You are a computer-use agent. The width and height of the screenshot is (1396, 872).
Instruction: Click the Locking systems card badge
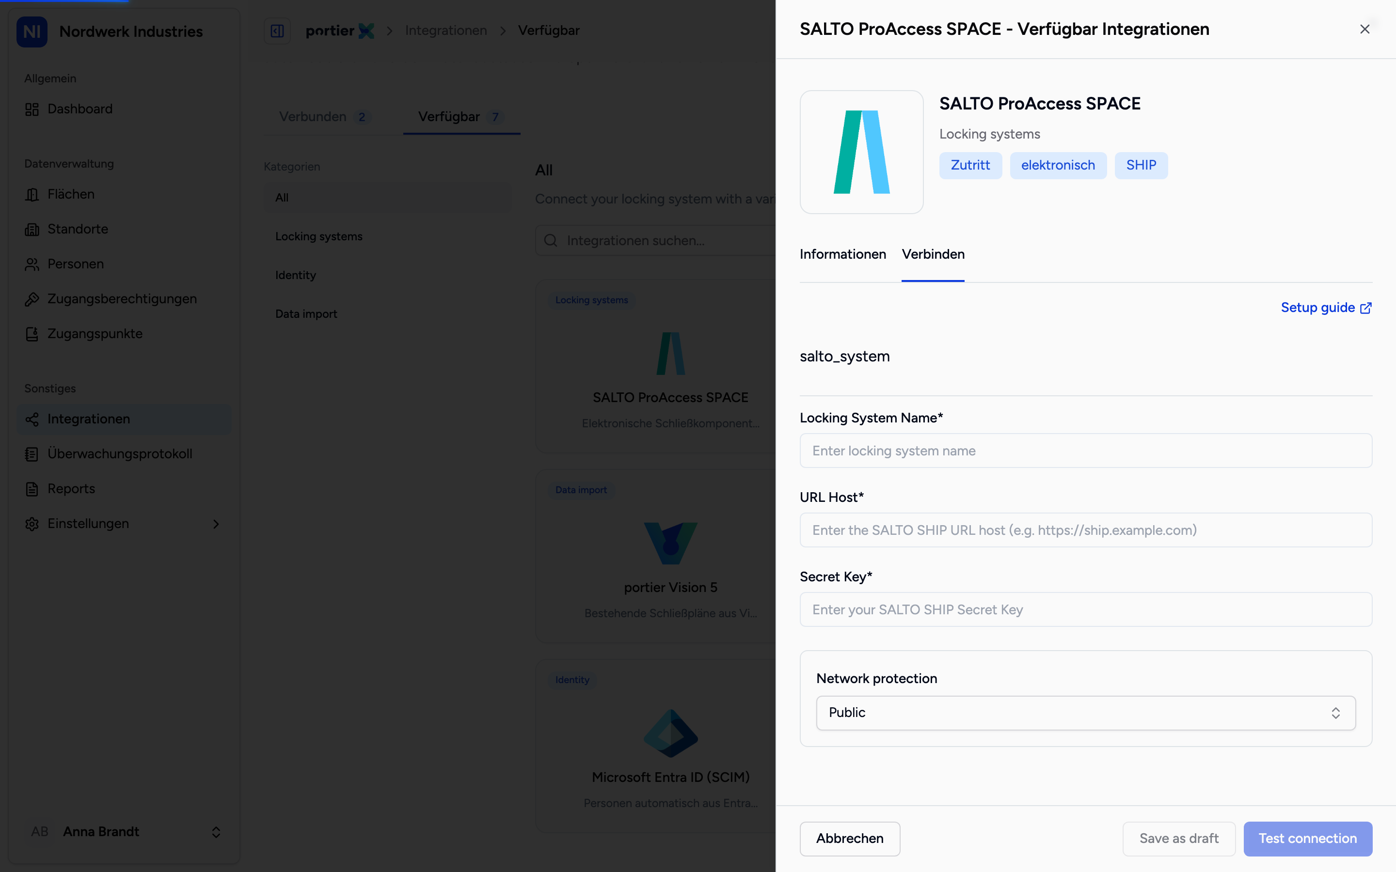click(x=591, y=300)
